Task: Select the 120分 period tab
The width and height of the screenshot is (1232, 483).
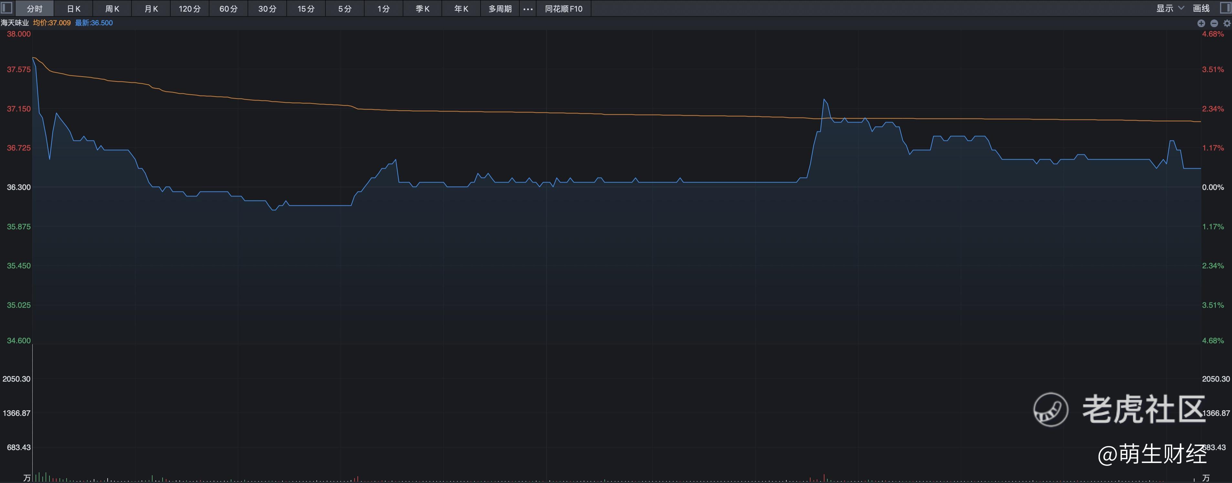Action: click(189, 9)
